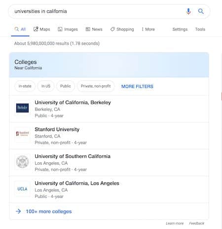Image resolution: width=222 pixels, height=229 pixels.
Task: Toggle the In-state filter chip
Action: tap(25, 86)
